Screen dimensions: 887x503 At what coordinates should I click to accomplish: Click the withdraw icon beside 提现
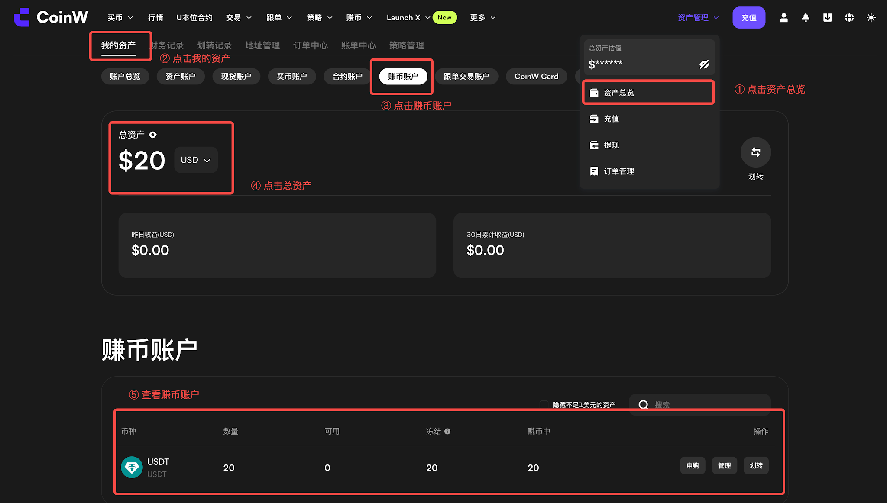point(594,145)
